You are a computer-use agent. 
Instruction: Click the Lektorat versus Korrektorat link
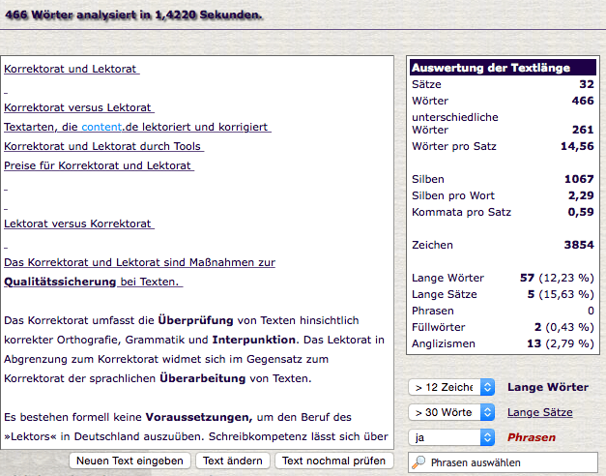click(77, 223)
